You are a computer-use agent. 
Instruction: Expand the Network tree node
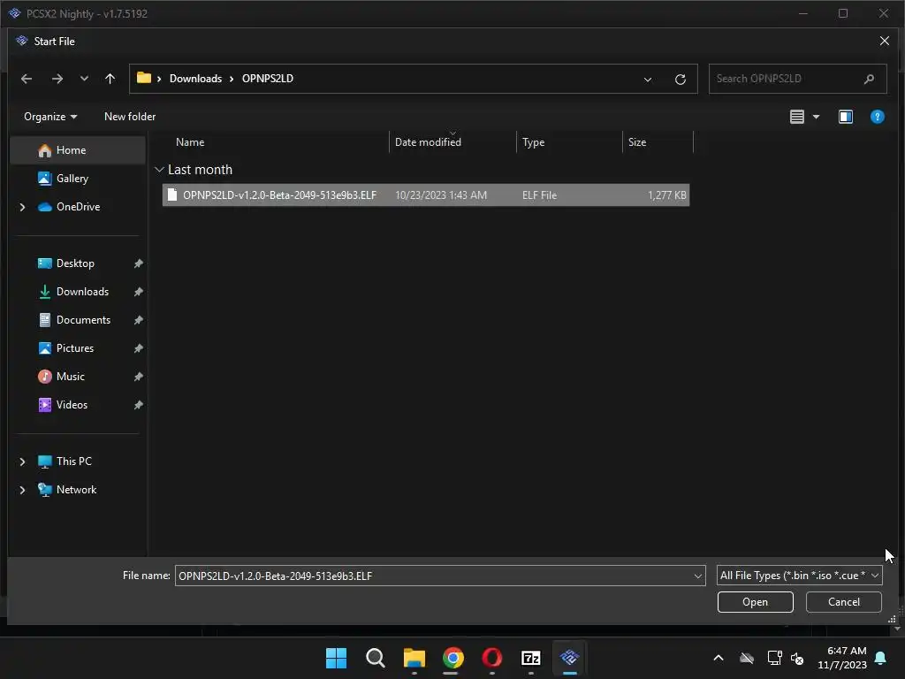point(22,490)
